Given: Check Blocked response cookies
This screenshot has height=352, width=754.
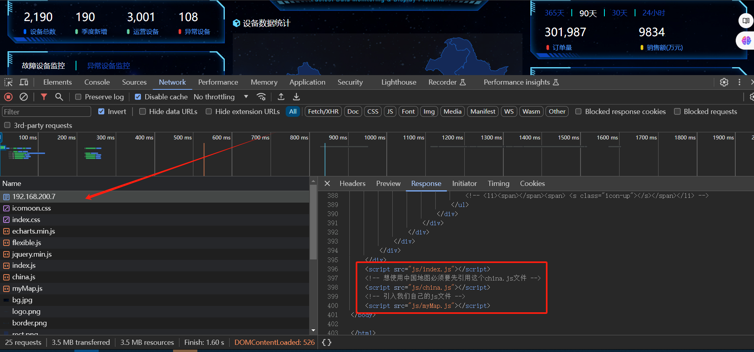Looking at the screenshot, I should pos(579,112).
